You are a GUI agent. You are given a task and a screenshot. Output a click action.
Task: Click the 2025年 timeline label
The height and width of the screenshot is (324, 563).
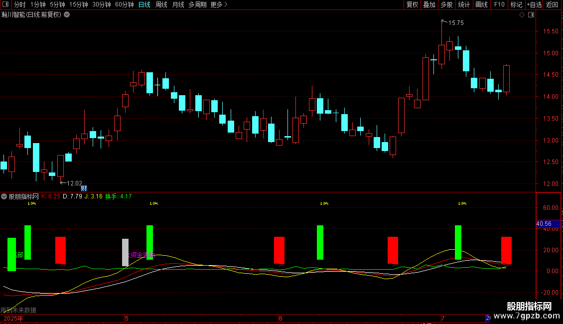pos(13,319)
